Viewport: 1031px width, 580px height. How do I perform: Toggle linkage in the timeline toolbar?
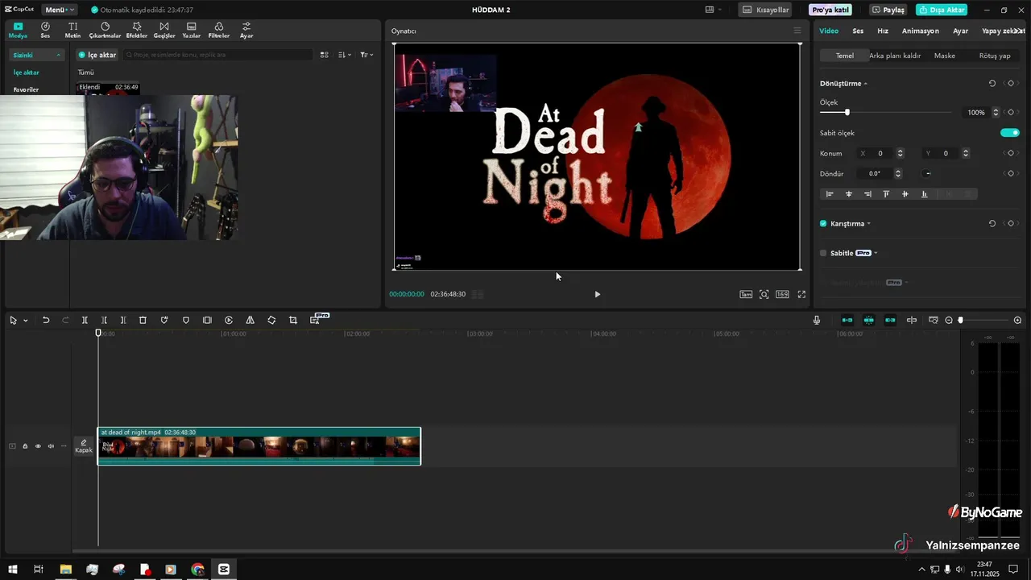click(890, 320)
